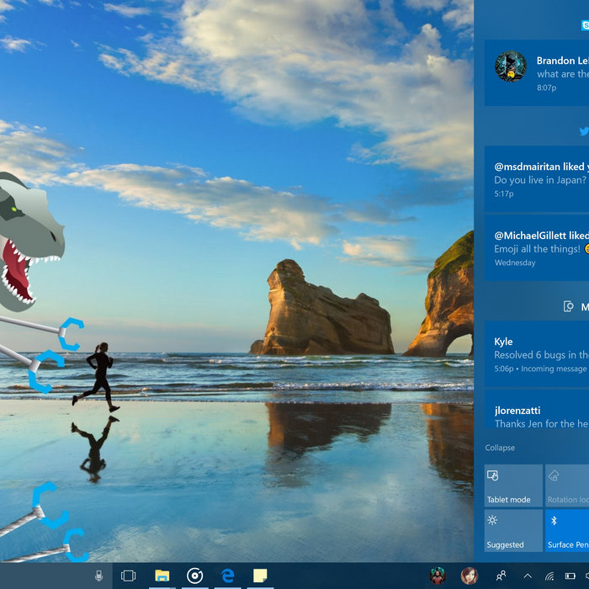This screenshot has height=589, width=589.
Task: Open the @msdmairitan Twitter notification
Action: coord(539,179)
